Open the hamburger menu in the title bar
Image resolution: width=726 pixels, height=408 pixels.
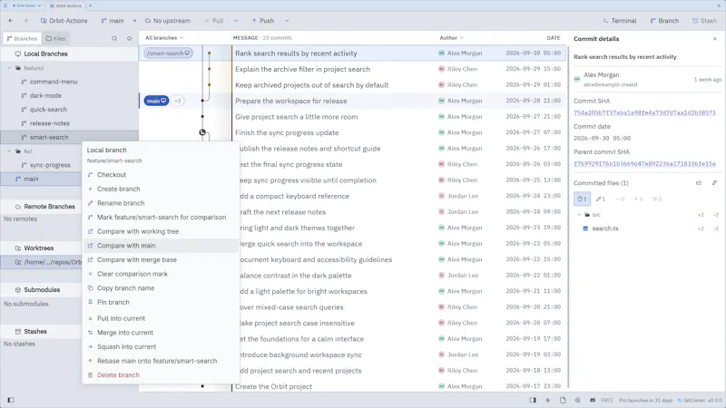point(5,5)
